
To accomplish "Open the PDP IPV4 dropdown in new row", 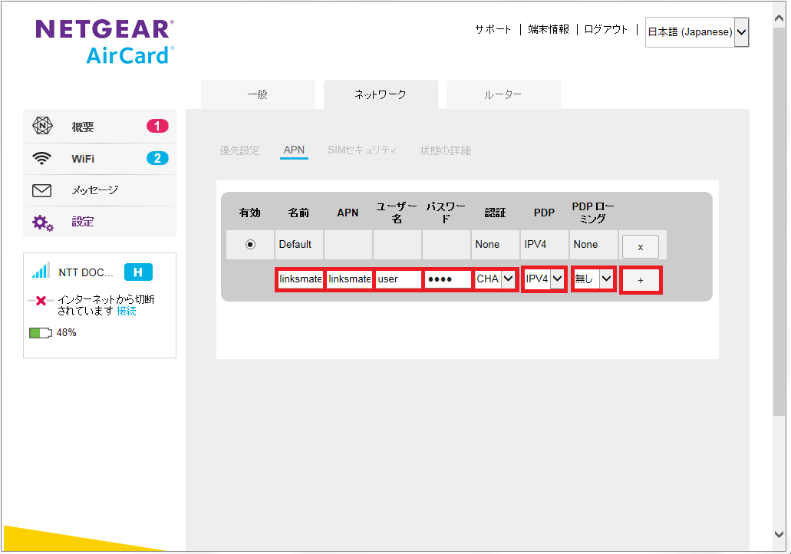I will click(x=544, y=279).
